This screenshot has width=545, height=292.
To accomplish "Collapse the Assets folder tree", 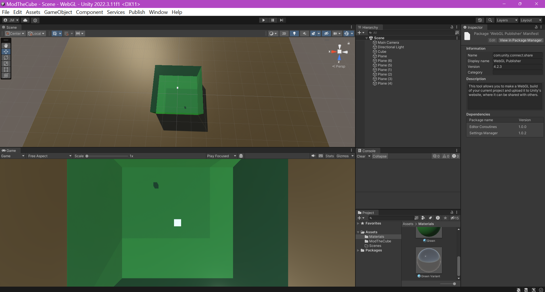I will (x=359, y=232).
